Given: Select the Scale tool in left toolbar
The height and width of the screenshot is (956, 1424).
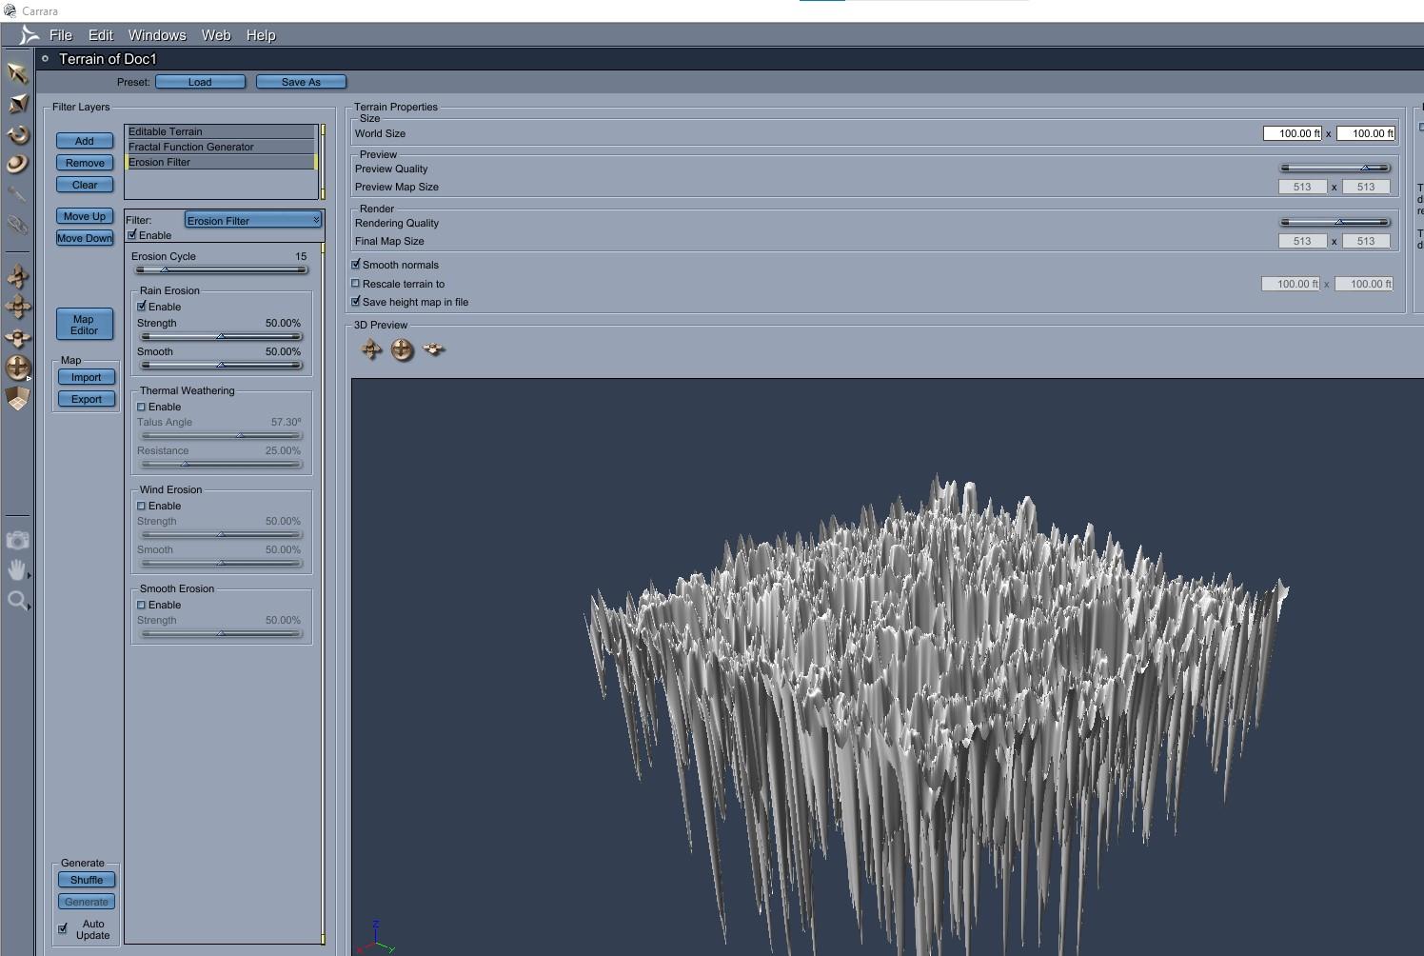Looking at the screenshot, I should point(17,104).
